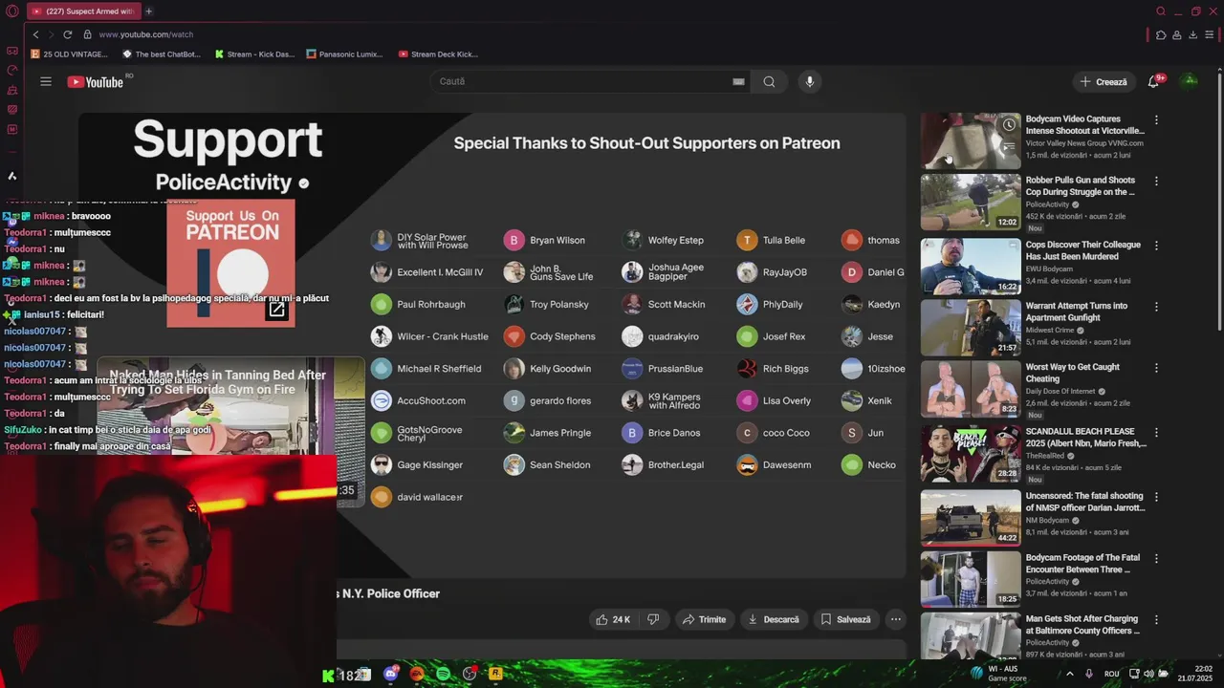The image size is (1224, 688).
Task: Click the Salvează save button
Action: (x=846, y=619)
